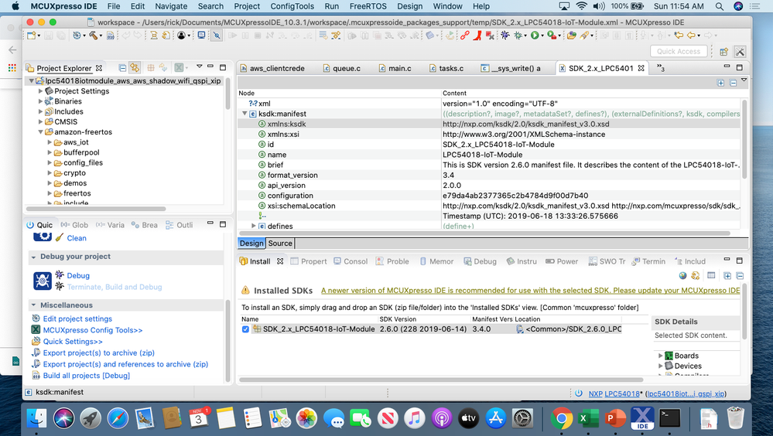Expand All nodes icon in XML editor

tap(720, 83)
